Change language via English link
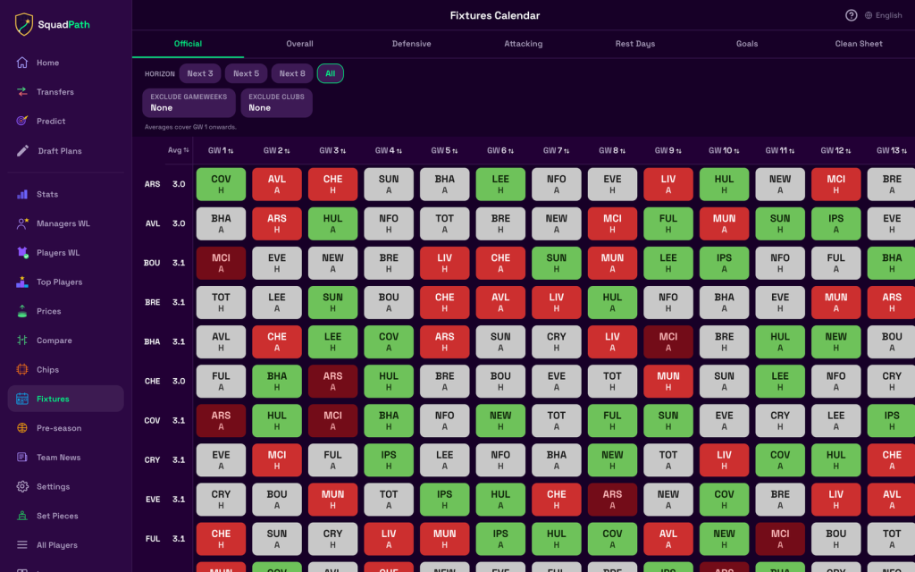This screenshot has height=572, width=915. tap(884, 16)
